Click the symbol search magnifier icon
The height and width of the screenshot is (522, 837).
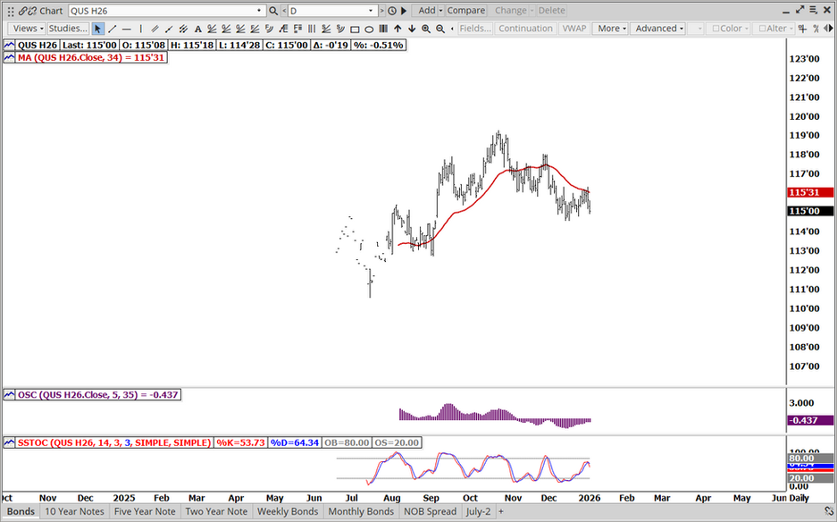(273, 11)
